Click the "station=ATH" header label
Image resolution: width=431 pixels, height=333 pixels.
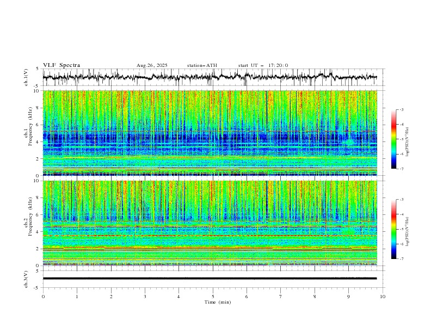[x=202, y=65]
